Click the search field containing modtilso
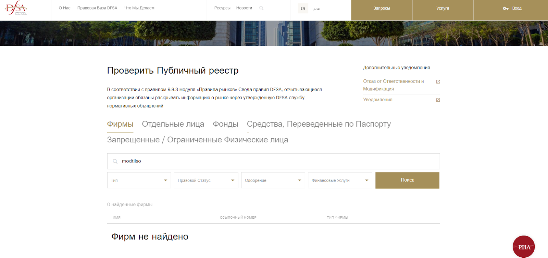548x258 pixels. click(273, 161)
